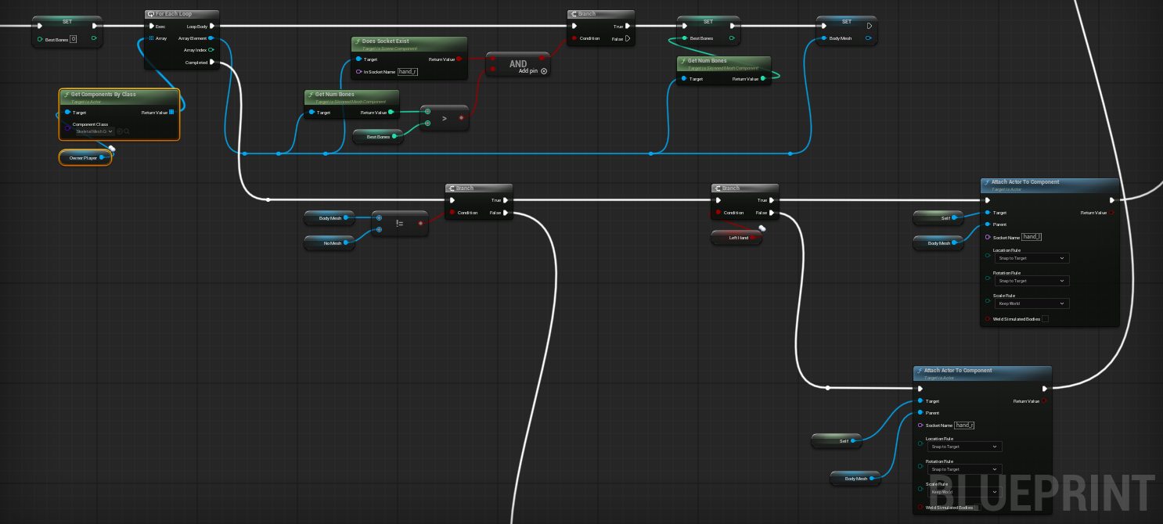Click the use-selected arrow icon beside Component Class

pyautogui.click(x=120, y=131)
